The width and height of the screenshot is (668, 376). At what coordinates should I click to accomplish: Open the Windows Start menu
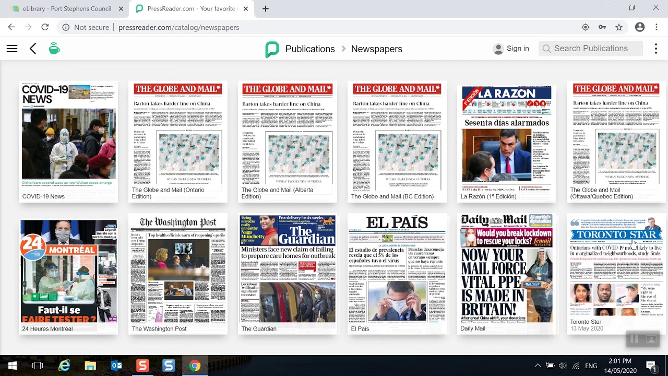[x=12, y=366]
